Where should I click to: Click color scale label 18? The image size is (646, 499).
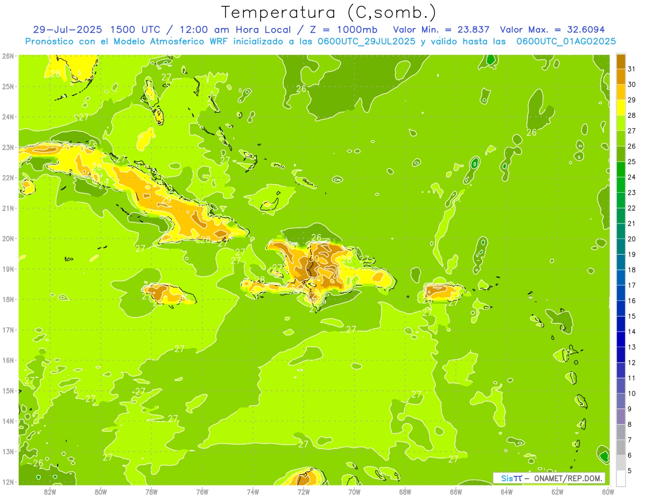point(632,270)
